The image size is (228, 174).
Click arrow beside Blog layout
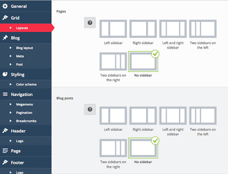[11, 48]
